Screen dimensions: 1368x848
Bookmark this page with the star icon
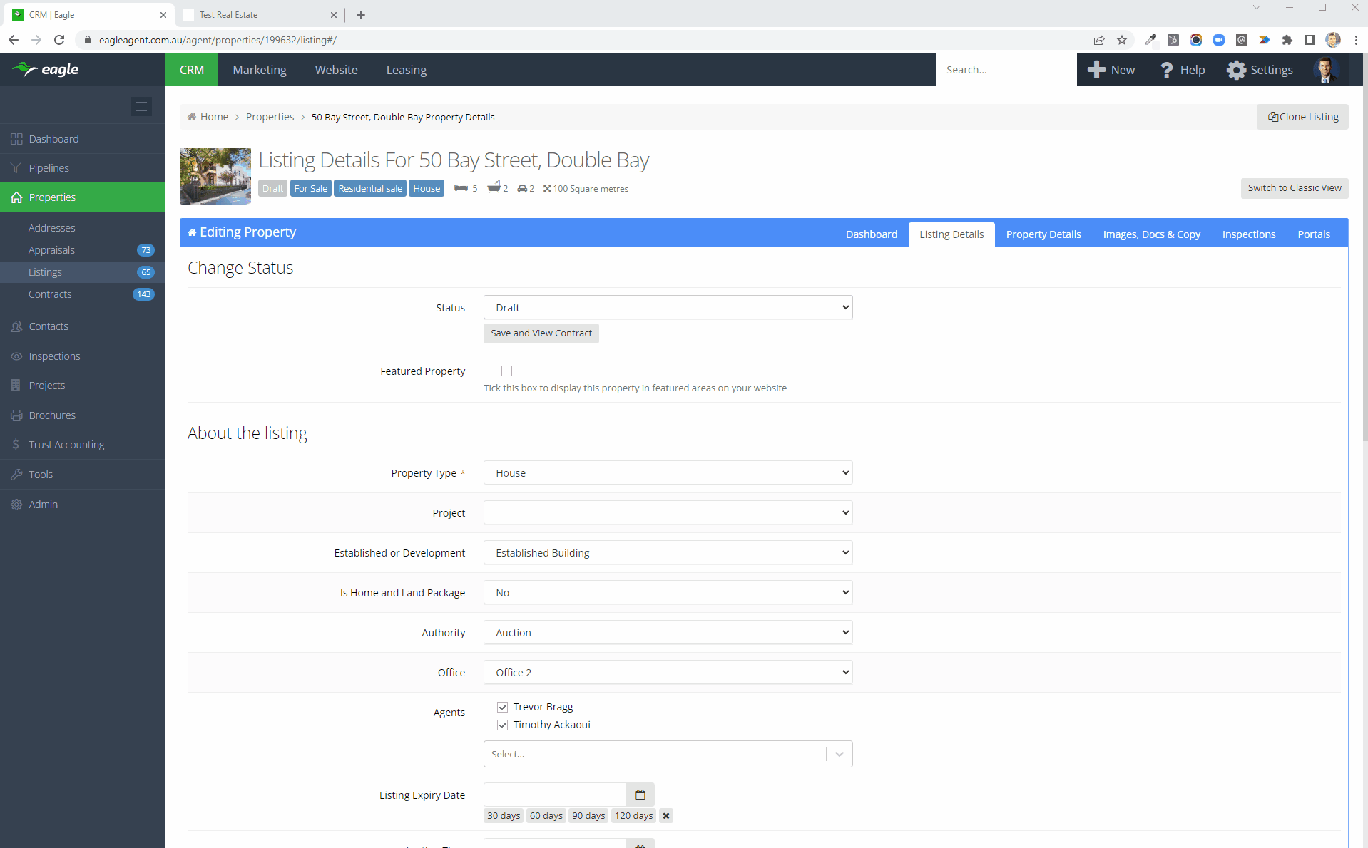pyautogui.click(x=1122, y=40)
